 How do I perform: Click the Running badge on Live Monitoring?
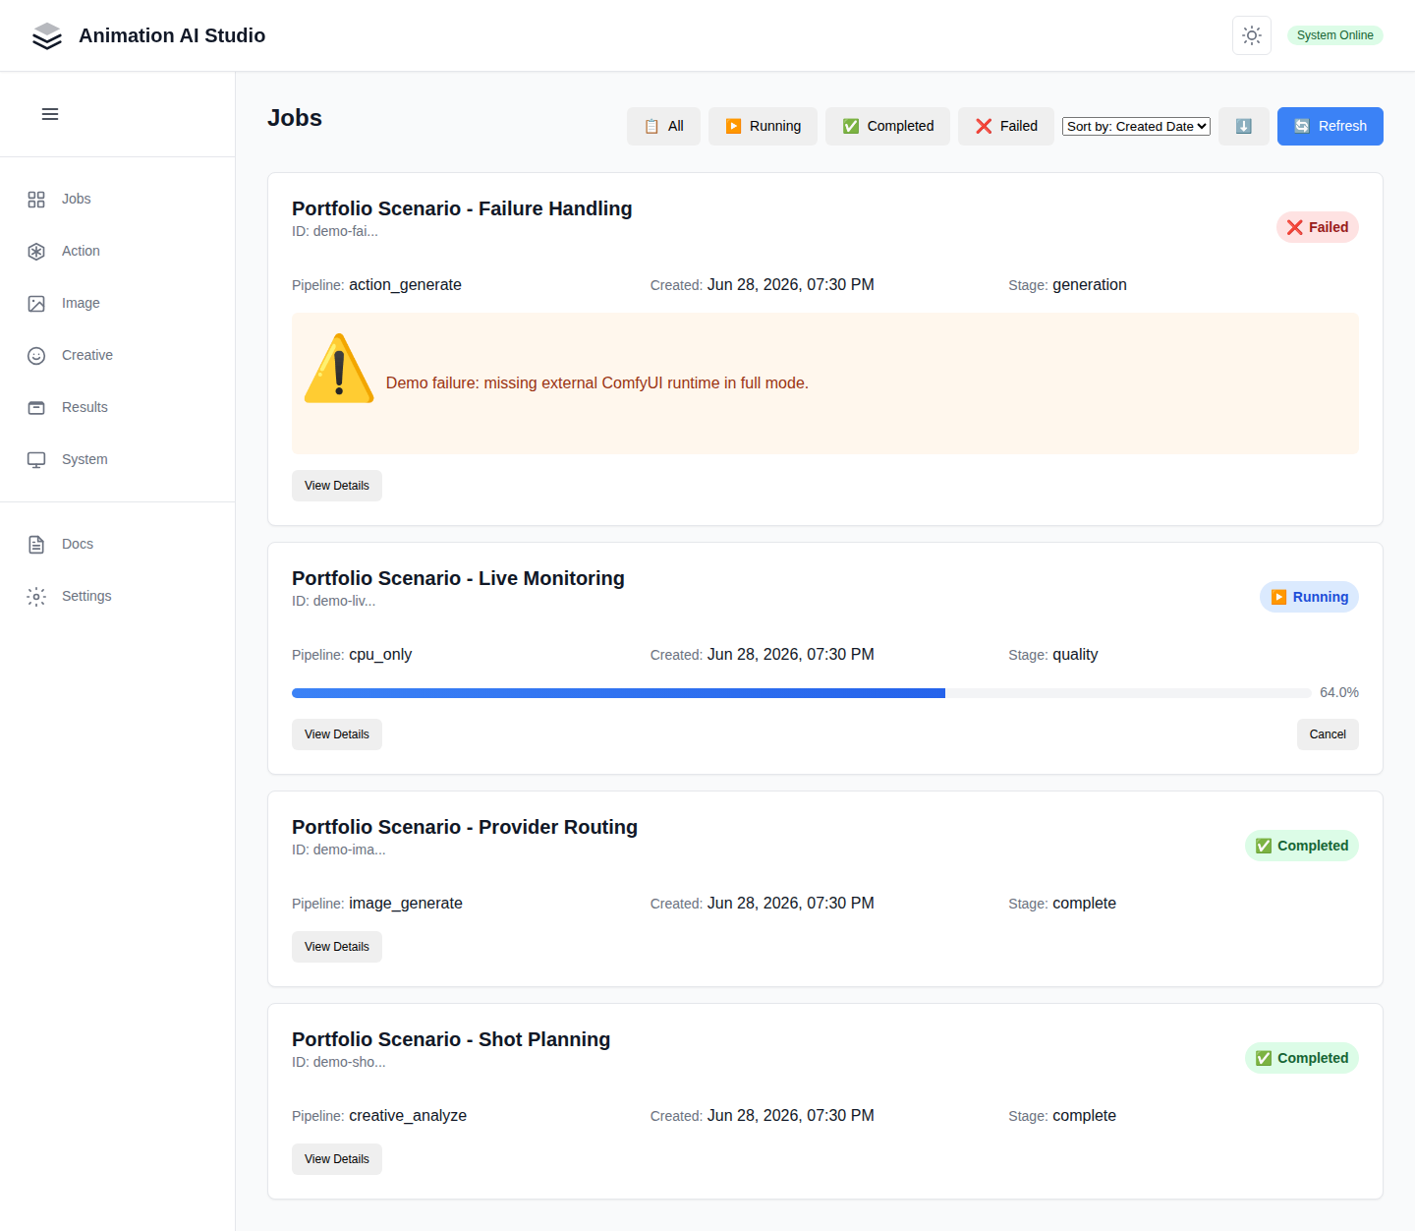(x=1309, y=597)
